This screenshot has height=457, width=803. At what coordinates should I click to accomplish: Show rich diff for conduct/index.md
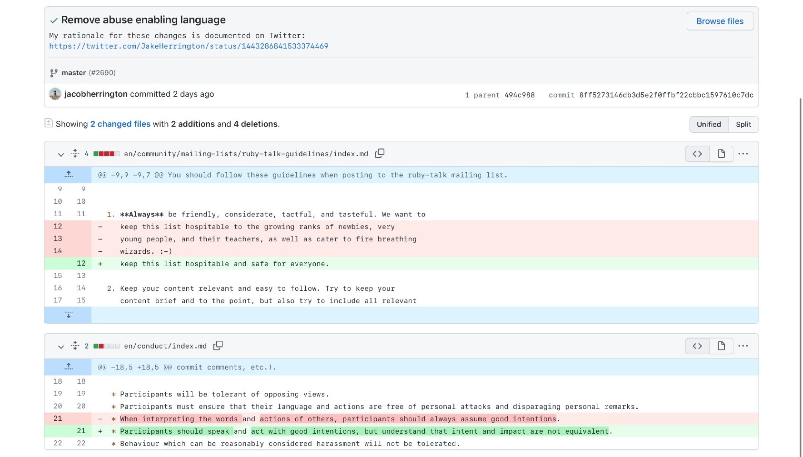coord(721,346)
